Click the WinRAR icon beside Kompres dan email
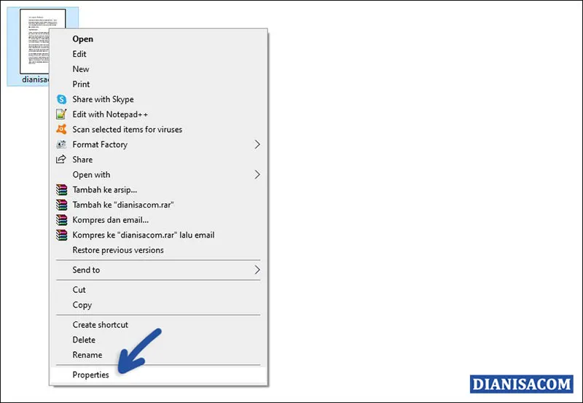This screenshot has width=583, height=403. coord(62,219)
